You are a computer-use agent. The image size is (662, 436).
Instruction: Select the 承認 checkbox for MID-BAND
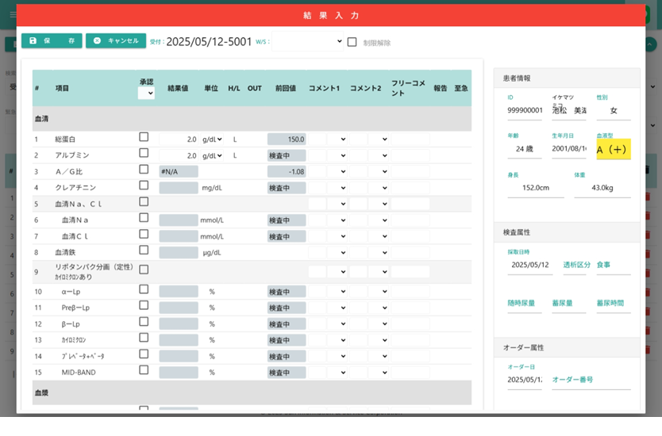[x=144, y=370]
